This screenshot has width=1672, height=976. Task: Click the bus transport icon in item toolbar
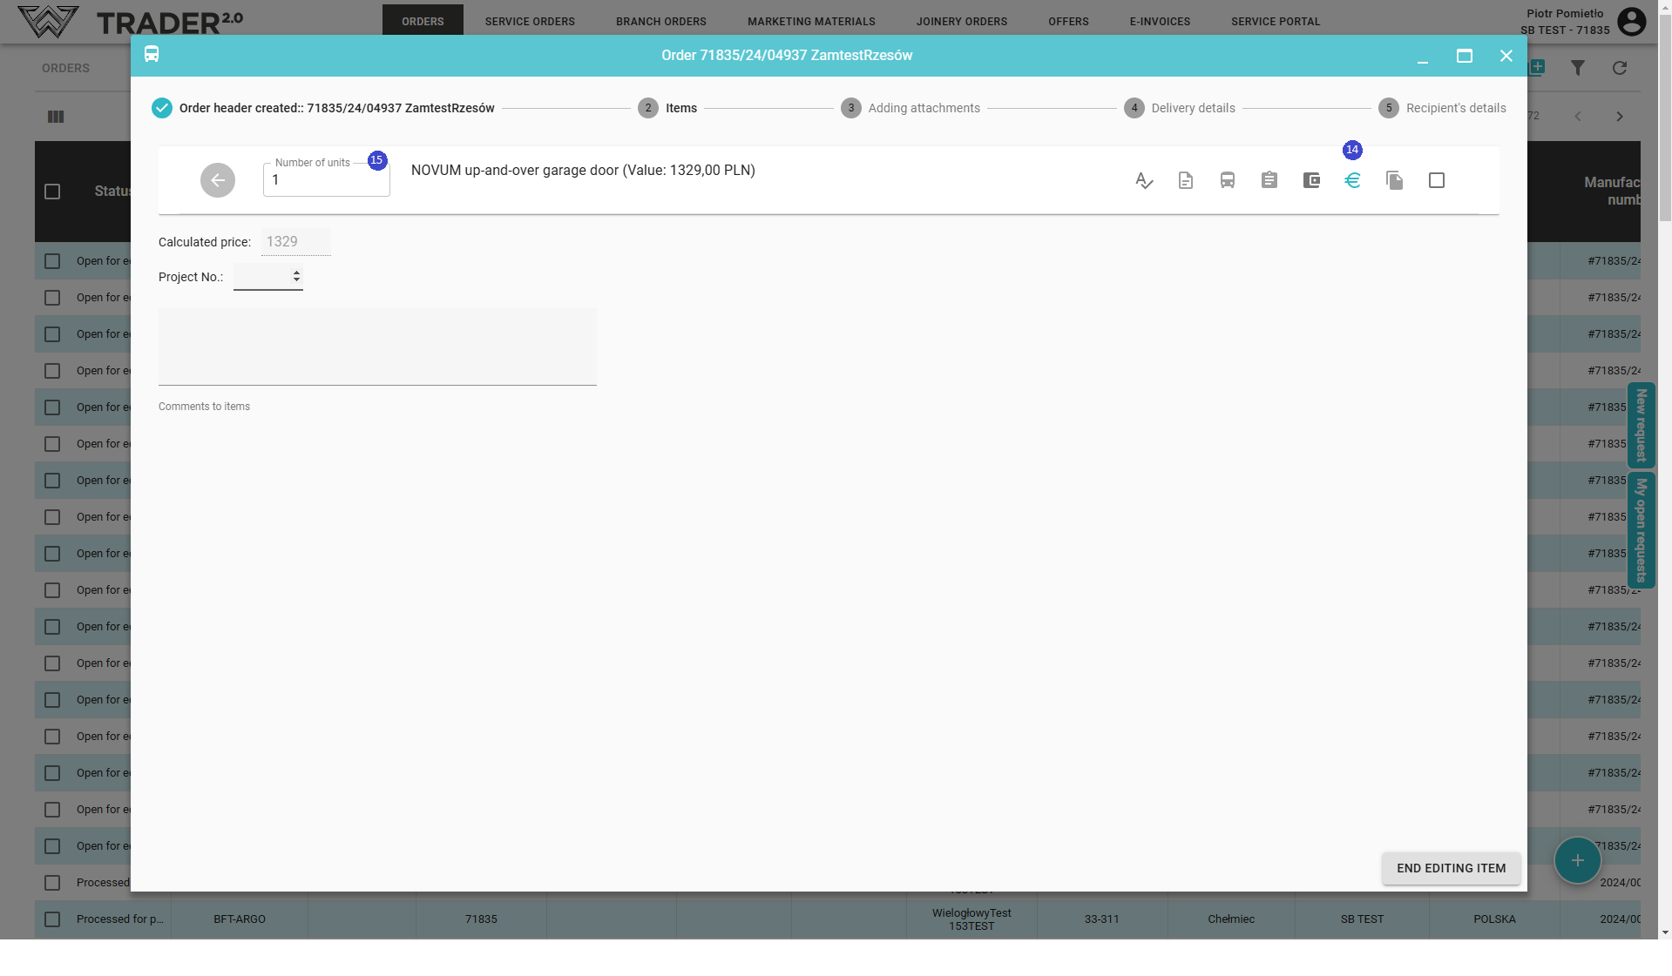1228,180
